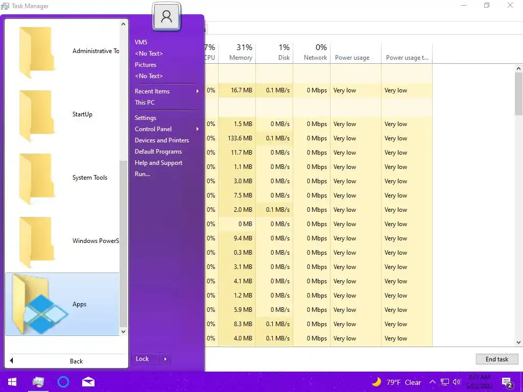The image size is (523, 392).
Task: Select the Windows PowerShell folder label
Action: coord(96,241)
